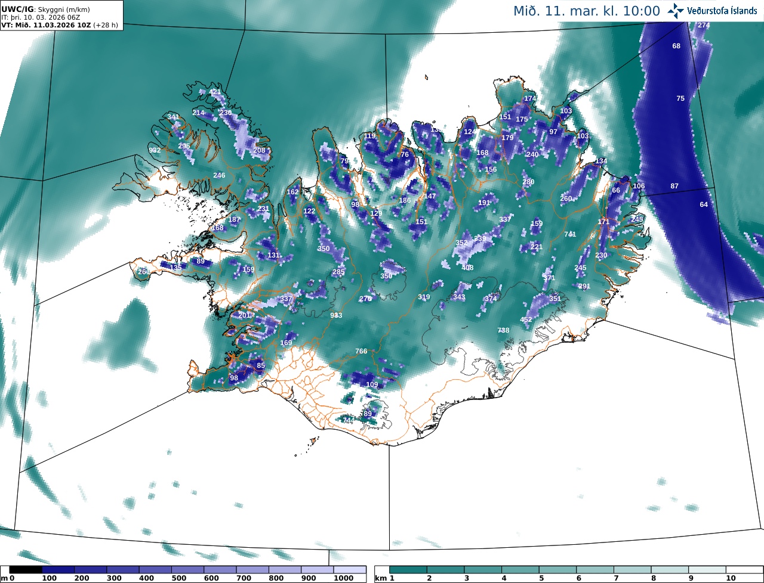Click the visibility value 766 on the map
Viewport: 764px width, 583px height.
point(361,351)
